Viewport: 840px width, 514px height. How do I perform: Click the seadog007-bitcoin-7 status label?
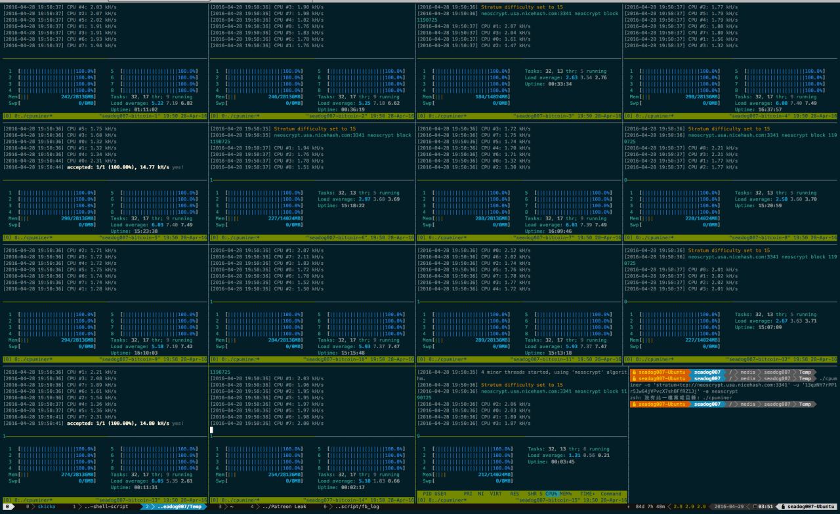pos(543,237)
